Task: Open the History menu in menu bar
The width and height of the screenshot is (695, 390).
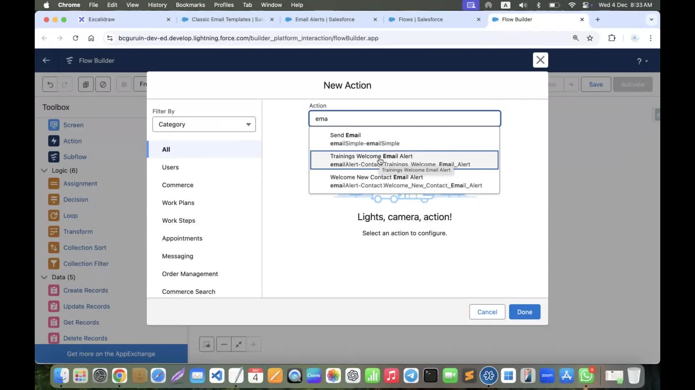Action: [x=157, y=5]
